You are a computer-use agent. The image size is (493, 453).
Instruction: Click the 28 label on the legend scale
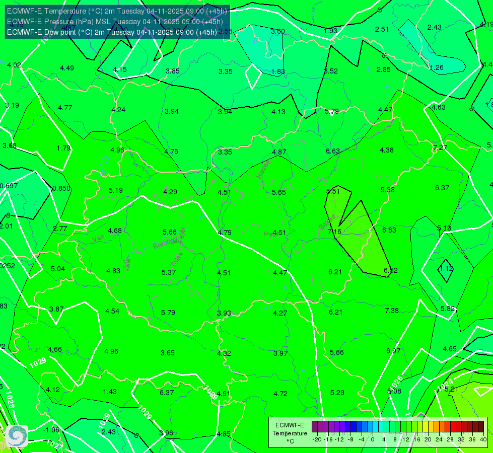[x=450, y=439]
